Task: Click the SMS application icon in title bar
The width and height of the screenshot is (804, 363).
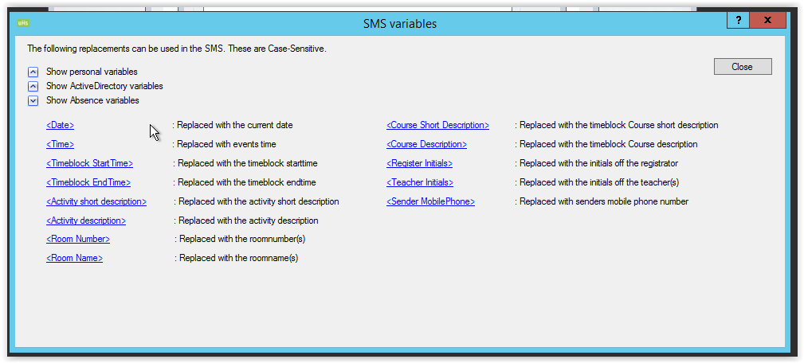Action: pyautogui.click(x=23, y=23)
